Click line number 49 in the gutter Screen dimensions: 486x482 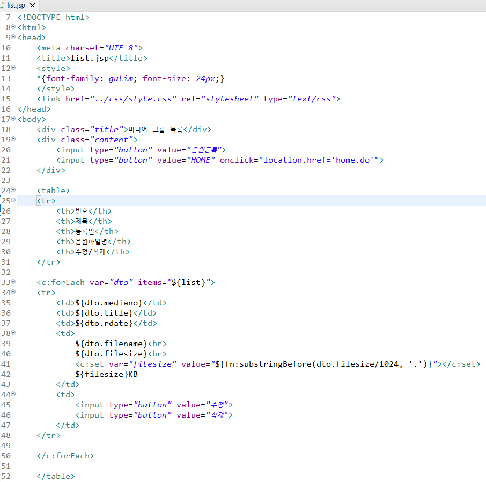6,446
